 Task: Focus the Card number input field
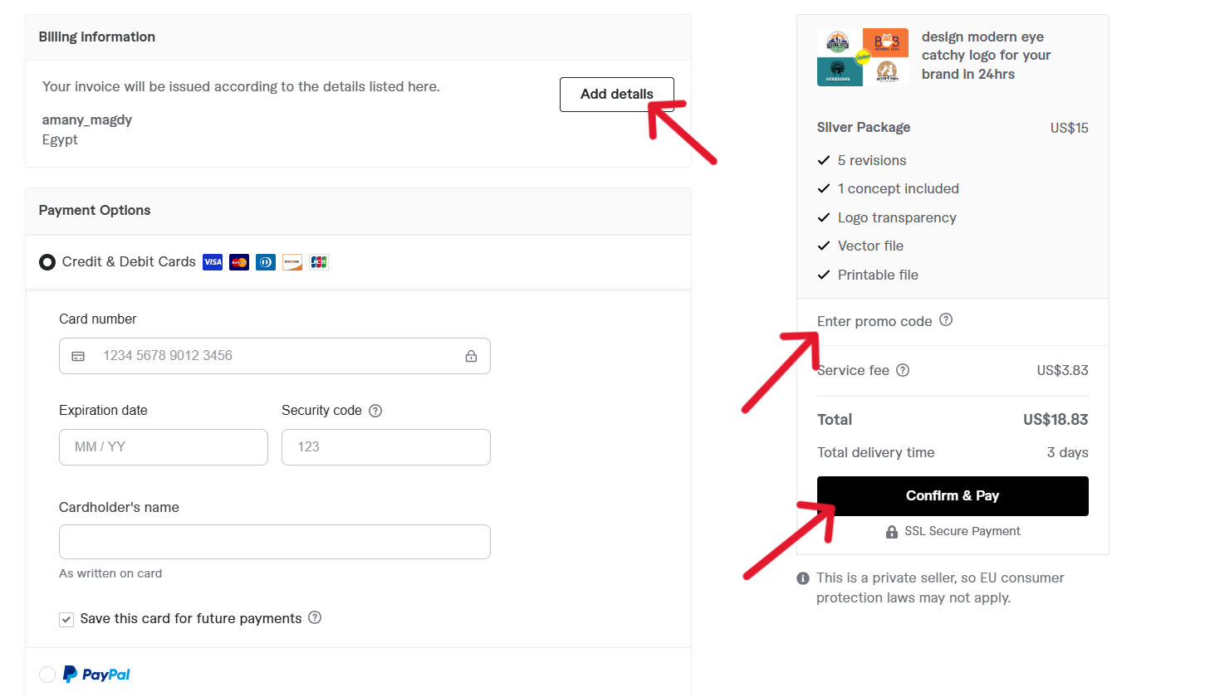point(275,356)
